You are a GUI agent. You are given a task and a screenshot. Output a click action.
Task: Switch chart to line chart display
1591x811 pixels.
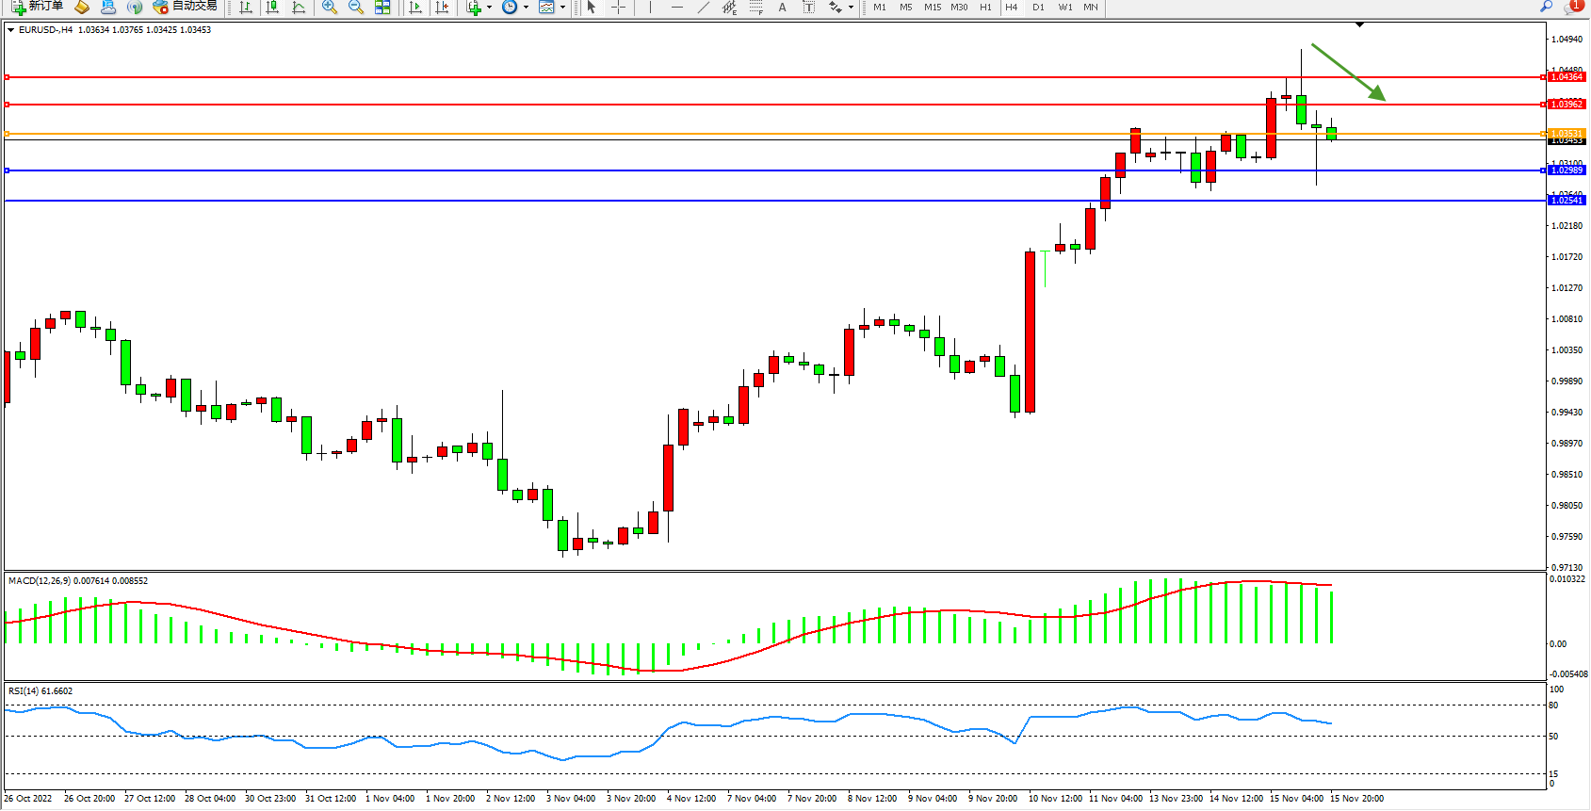coord(299,7)
